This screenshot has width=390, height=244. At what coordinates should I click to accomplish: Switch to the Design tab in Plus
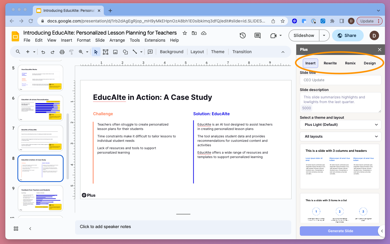click(370, 63)
